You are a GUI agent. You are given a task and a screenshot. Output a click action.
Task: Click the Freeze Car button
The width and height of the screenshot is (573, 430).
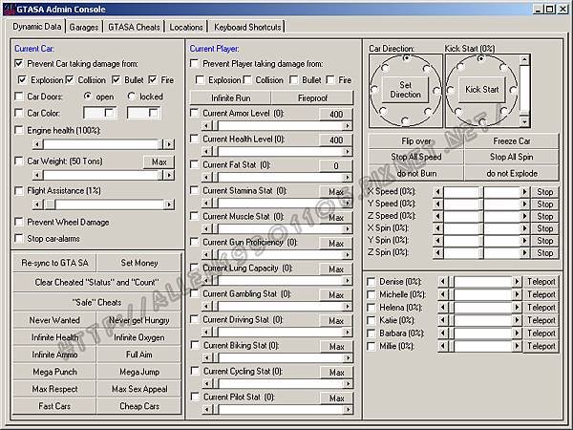click(511, 141)
